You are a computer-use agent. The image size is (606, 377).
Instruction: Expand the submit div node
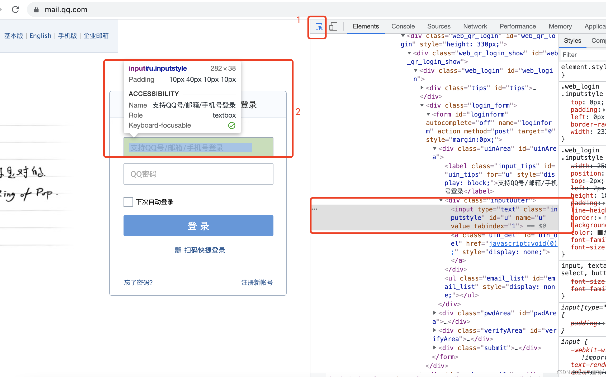pos(434,348)
